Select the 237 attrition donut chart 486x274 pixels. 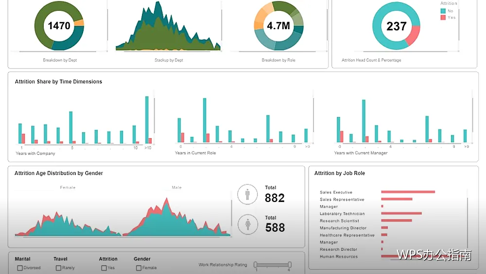(396, 26)
